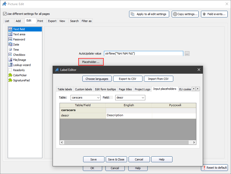Choose the Text area control icon
This screenshot has width=231, height=174.
click(x=10, y=34)
